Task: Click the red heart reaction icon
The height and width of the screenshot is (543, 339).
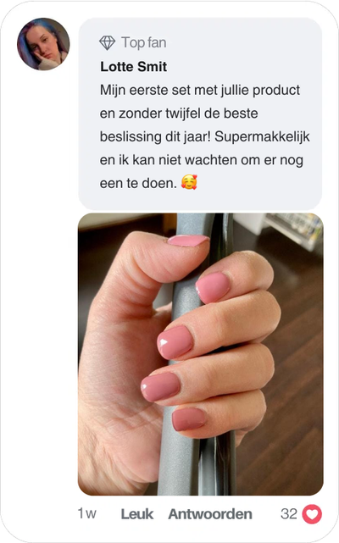Action: point(312,514)
